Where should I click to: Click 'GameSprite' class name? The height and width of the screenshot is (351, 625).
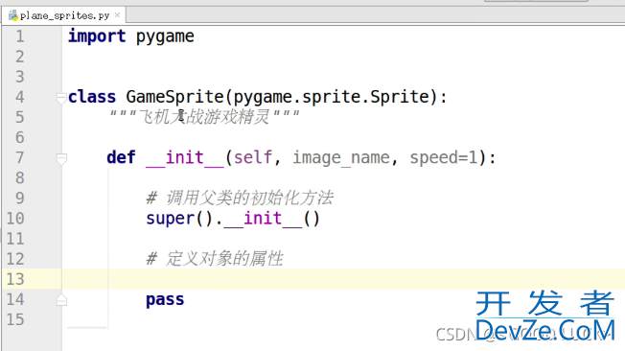[x=175, y=97]
